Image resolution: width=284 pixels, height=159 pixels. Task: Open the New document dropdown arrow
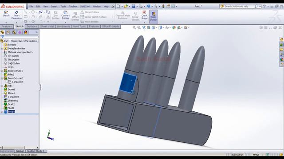[x=122, y=7]
